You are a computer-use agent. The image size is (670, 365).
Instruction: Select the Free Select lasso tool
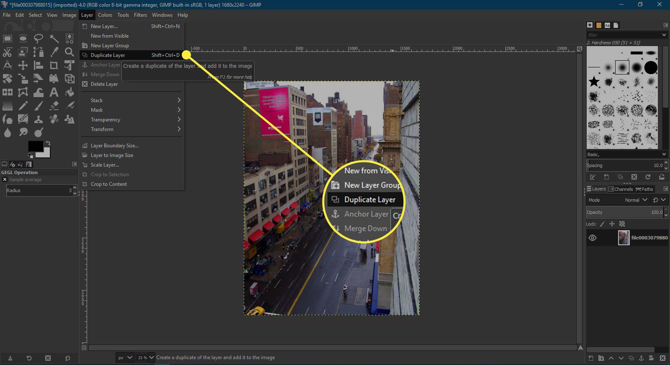[39, 39]
